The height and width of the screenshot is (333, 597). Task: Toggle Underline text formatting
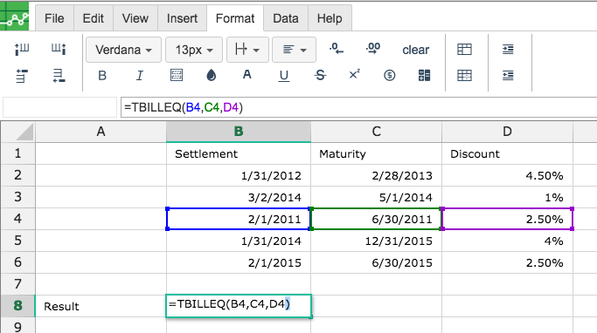point(284,76)
